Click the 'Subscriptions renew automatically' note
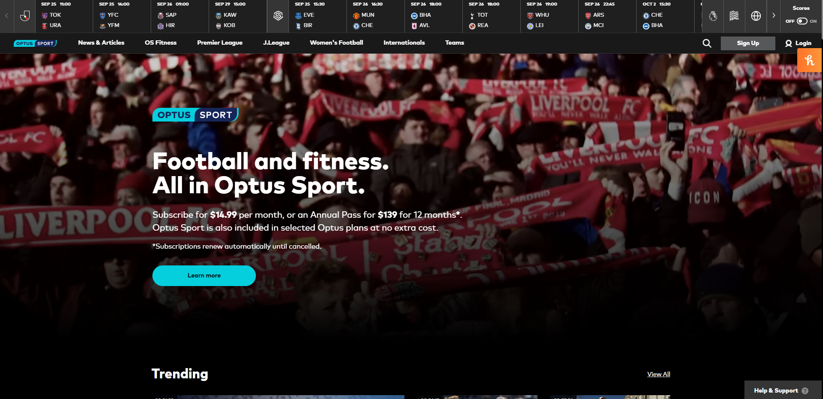823x399 pixels. tap(237, 247)
